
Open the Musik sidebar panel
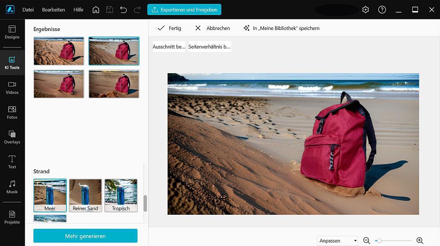click(x=12, y=187)
